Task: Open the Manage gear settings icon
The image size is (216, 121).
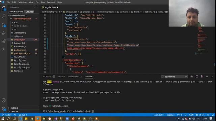Action: point(4,109)
